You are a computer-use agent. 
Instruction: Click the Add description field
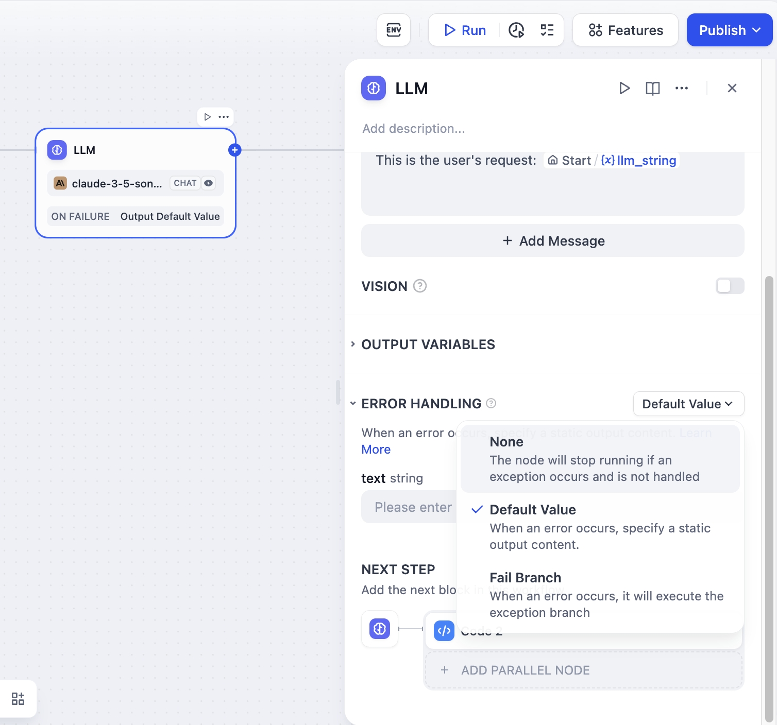(x=414, y=129)
